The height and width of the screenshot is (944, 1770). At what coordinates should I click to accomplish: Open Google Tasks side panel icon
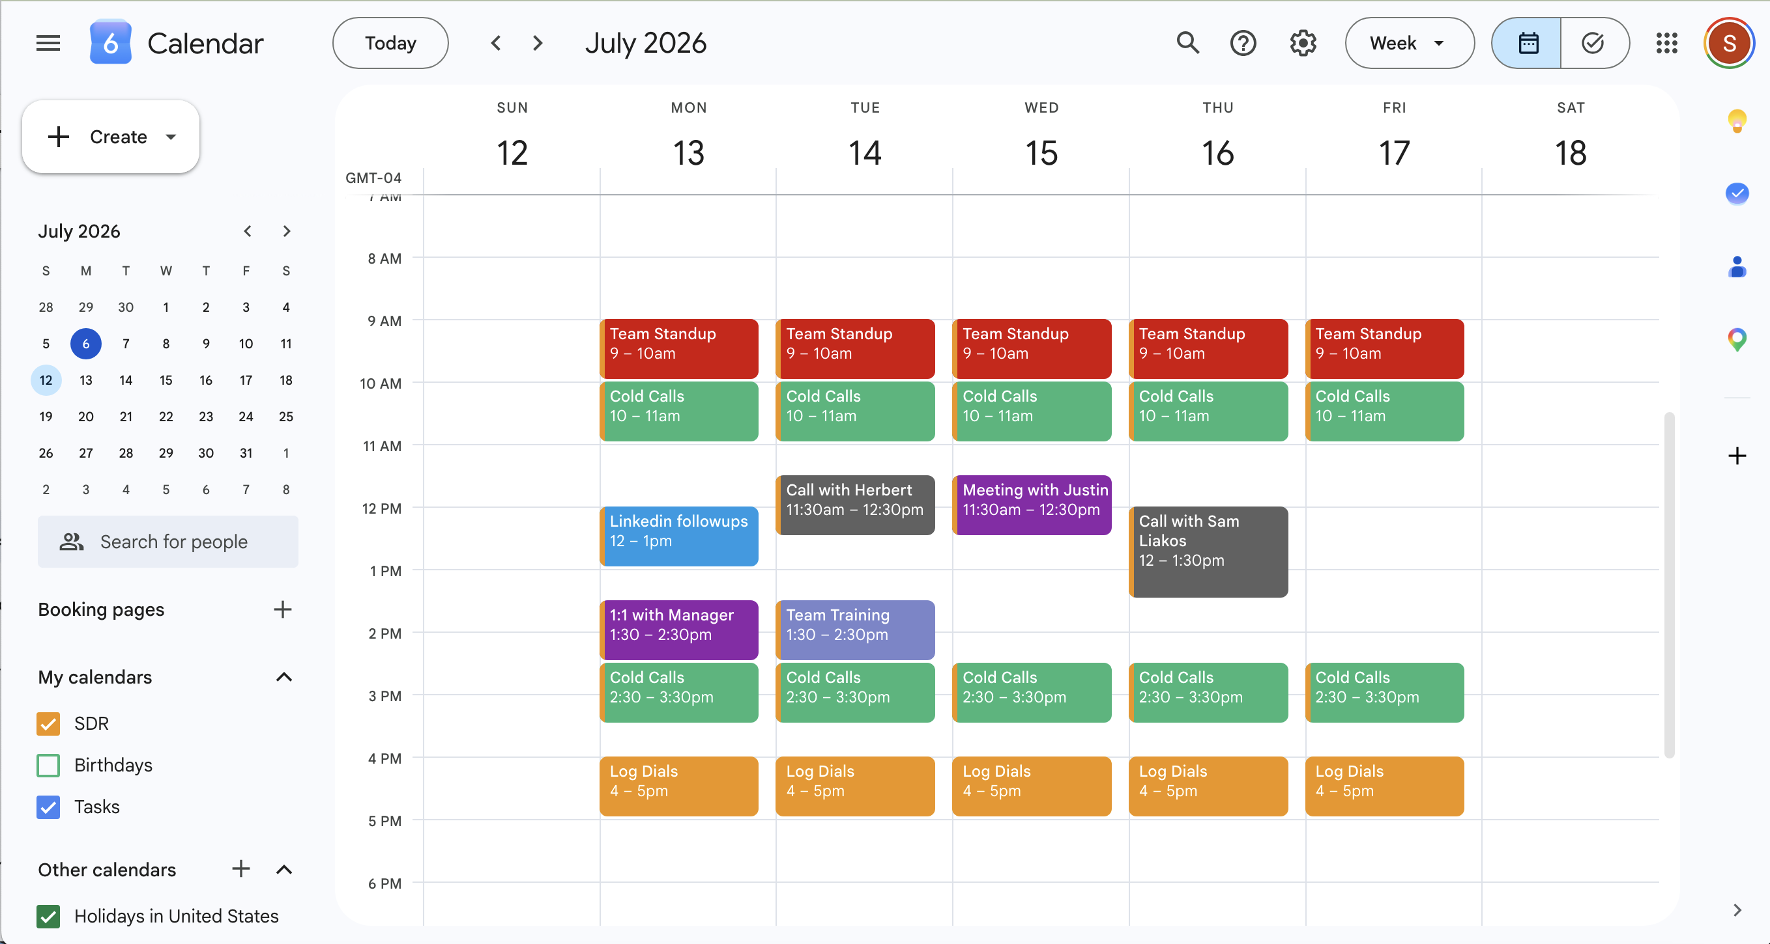[x=1736, y=193]
